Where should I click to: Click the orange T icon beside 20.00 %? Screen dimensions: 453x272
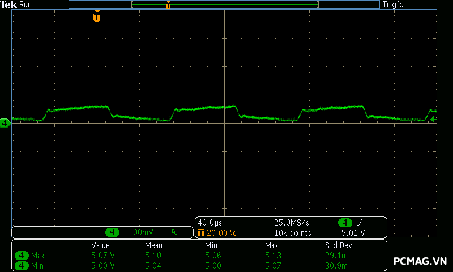click(x=200, y=233)
